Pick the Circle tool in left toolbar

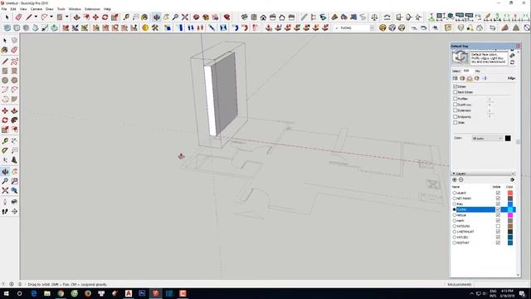pos(5,81)
